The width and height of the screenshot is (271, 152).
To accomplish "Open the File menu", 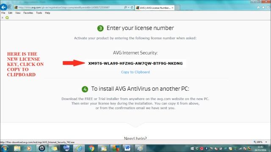I will pyautogui.click(x=3, y=13).
